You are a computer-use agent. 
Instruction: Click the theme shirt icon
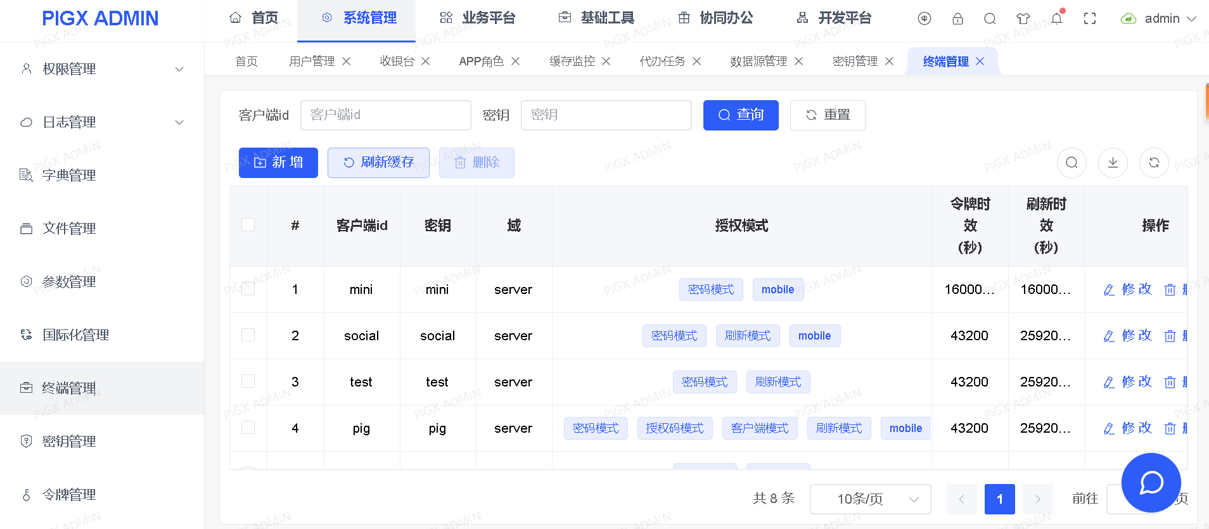tap(1023, 18)
